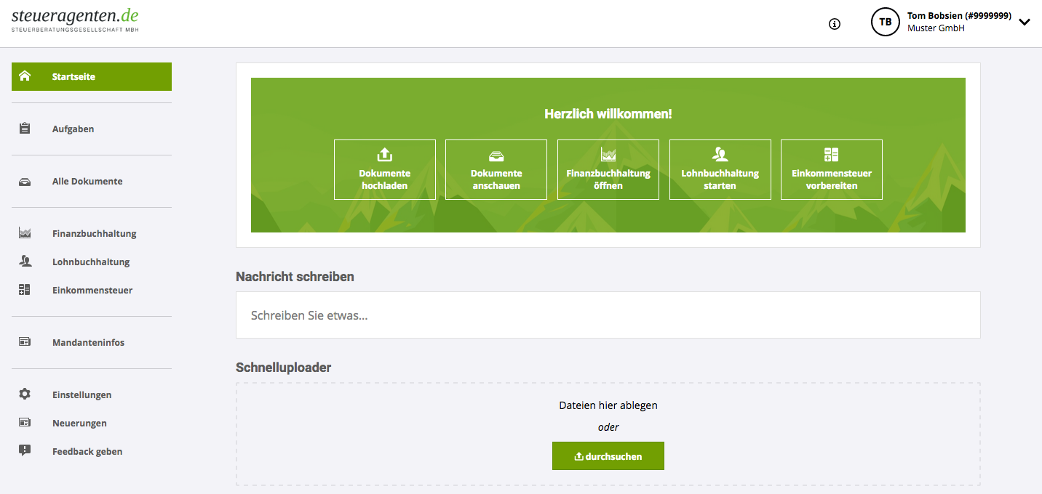Screen dimensions: 1042x494
Task: Select the Einkommensteuer vorbereiten tile
Action: coord(831,169)
